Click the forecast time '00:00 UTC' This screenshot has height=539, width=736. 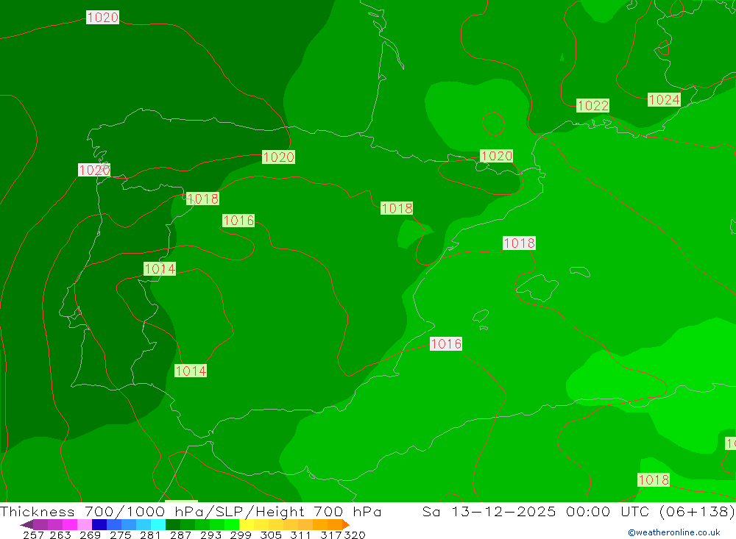click(607, 511)
